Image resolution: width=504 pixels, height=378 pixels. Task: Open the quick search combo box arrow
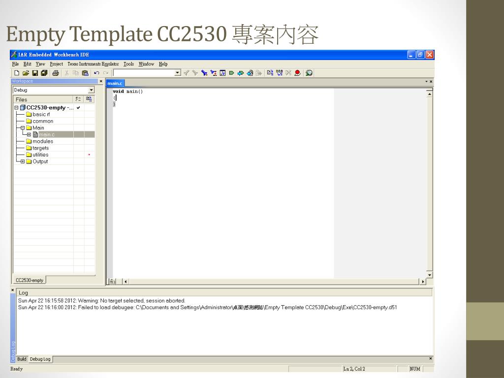pyautogui.click(x=178, y=73)
